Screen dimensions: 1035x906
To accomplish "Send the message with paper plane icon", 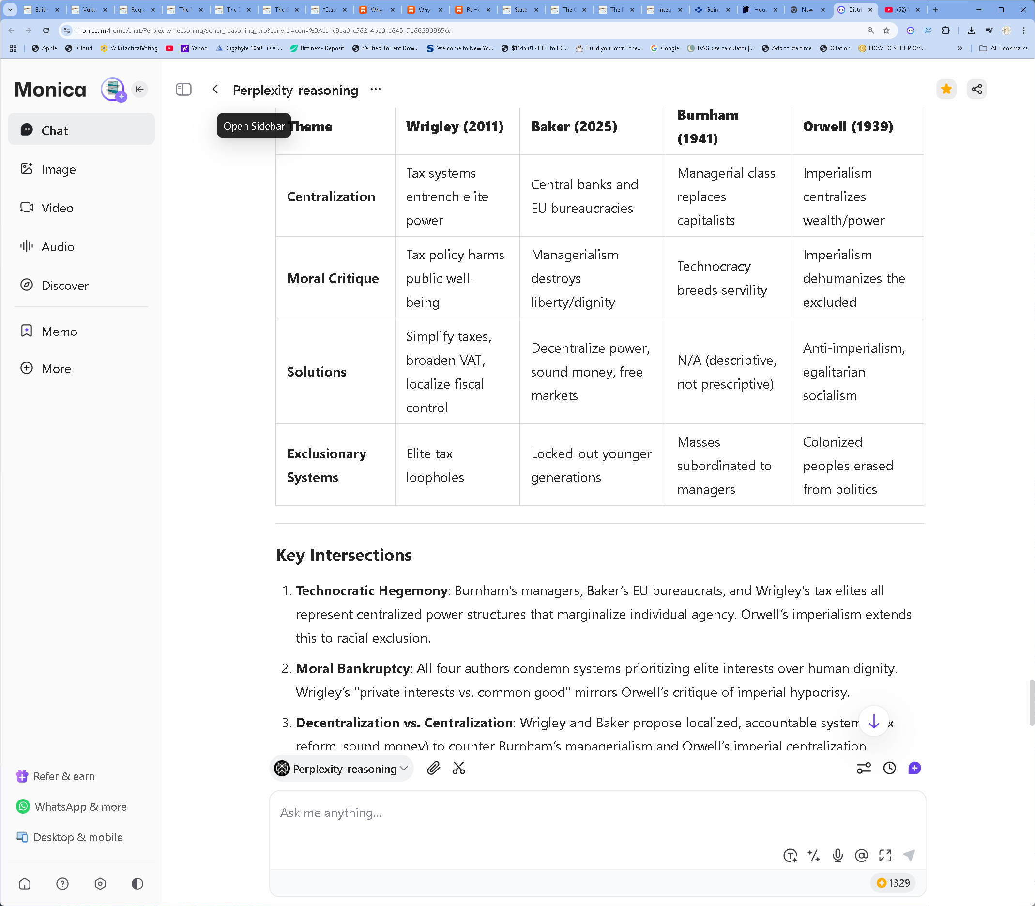I will (909, 856).
